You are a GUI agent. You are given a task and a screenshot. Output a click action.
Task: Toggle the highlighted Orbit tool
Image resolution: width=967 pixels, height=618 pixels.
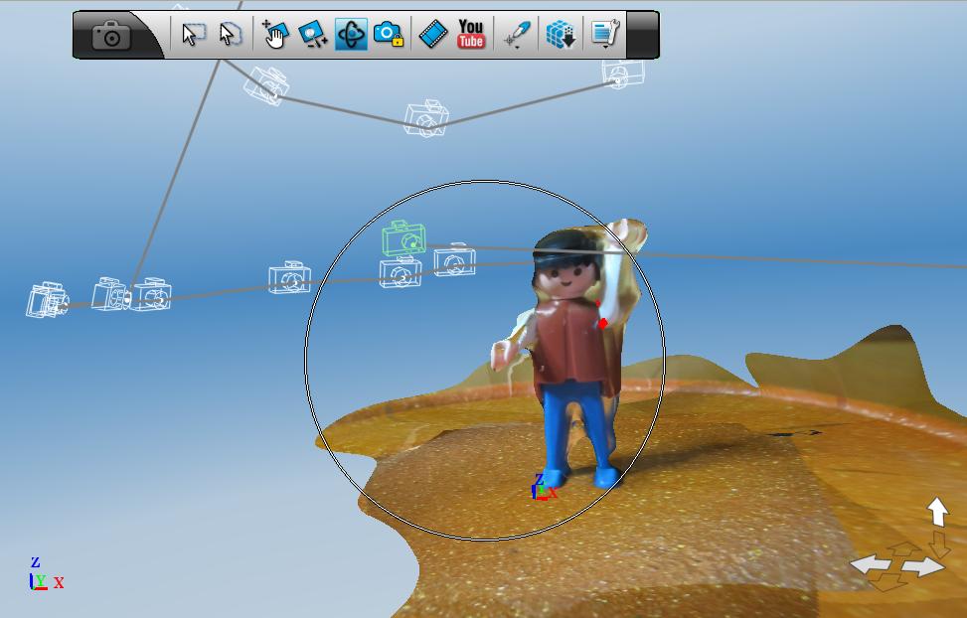click(x=351, y=34)
